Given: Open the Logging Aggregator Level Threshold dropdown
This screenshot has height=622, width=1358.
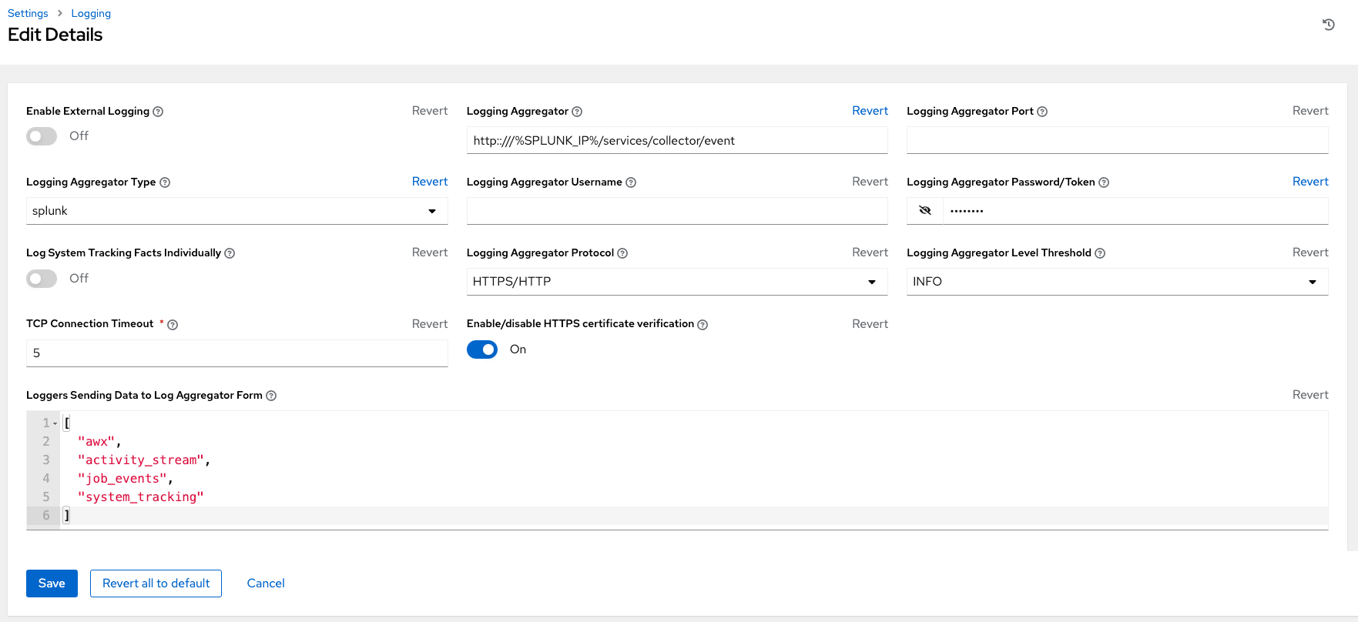Looking at the screenshot, I should pyautogui.click(x=1118, y=282).
